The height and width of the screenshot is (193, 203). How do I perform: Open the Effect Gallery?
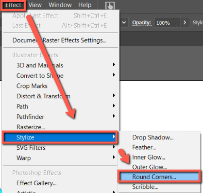60,183
